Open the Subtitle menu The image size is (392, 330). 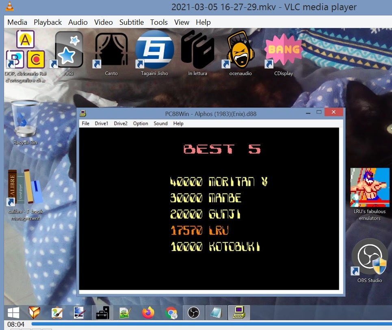tap(131, 22)
